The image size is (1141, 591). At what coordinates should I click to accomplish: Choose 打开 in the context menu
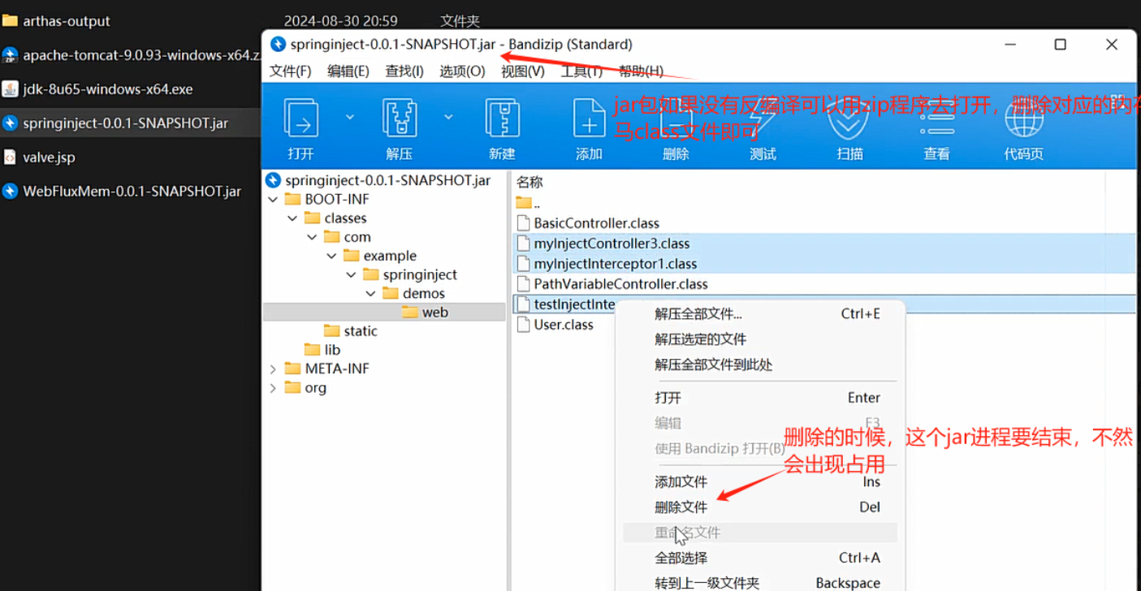pos(668,398)
